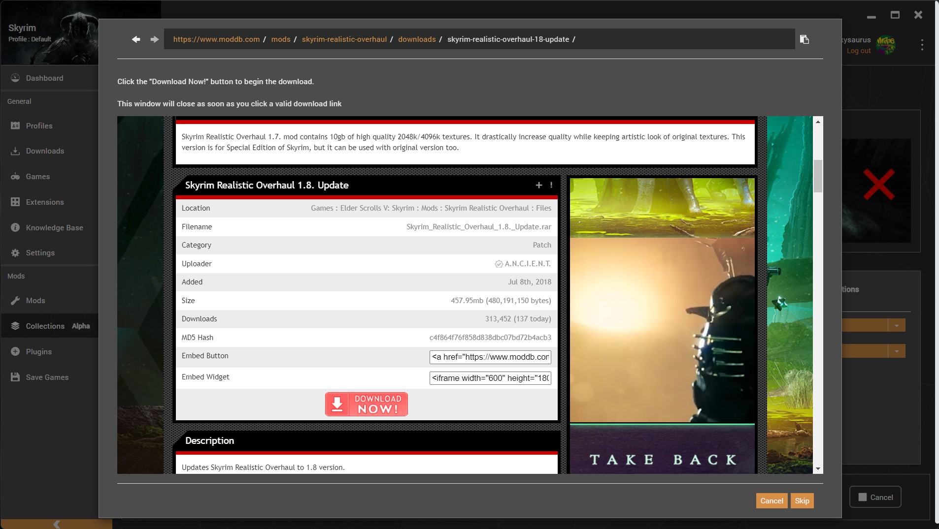Click the Skyrim Realistic Overhaul location link
This screenshot has width=939, height=529.
tap(487, 208)
